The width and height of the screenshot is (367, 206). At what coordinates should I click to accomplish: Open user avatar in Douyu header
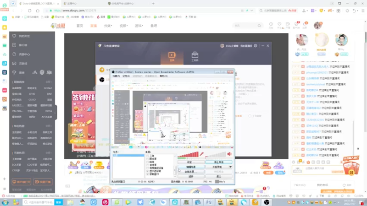point(317,26)
